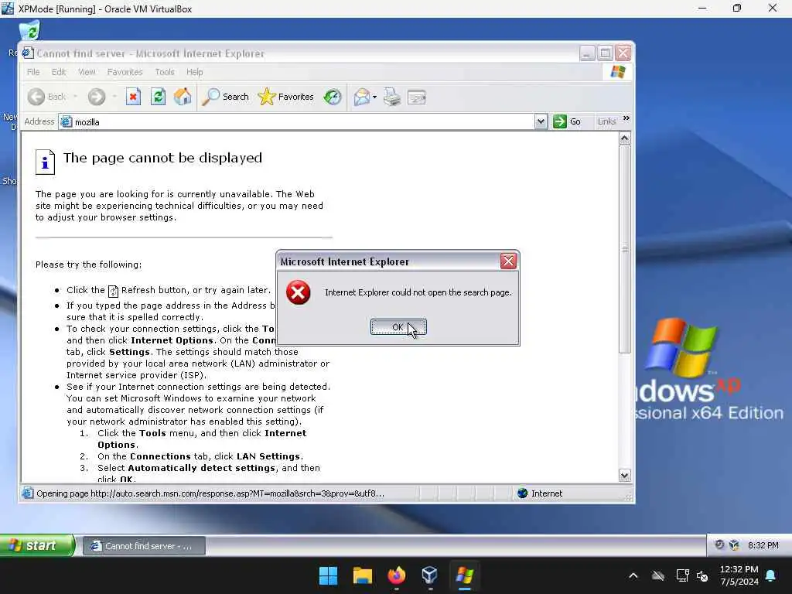Viewport: 792px width, 594px height.
Task: Click the Print toolbar icon
Action: pyautogui.click(x=392, y=97)
